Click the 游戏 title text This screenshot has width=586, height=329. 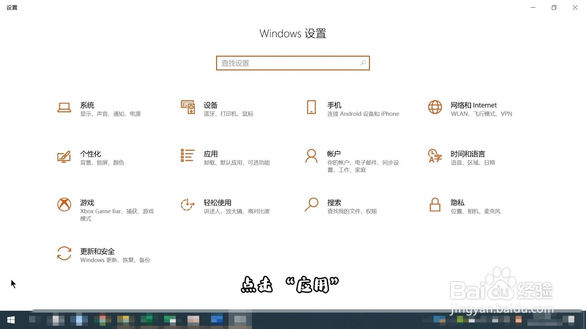87,203
